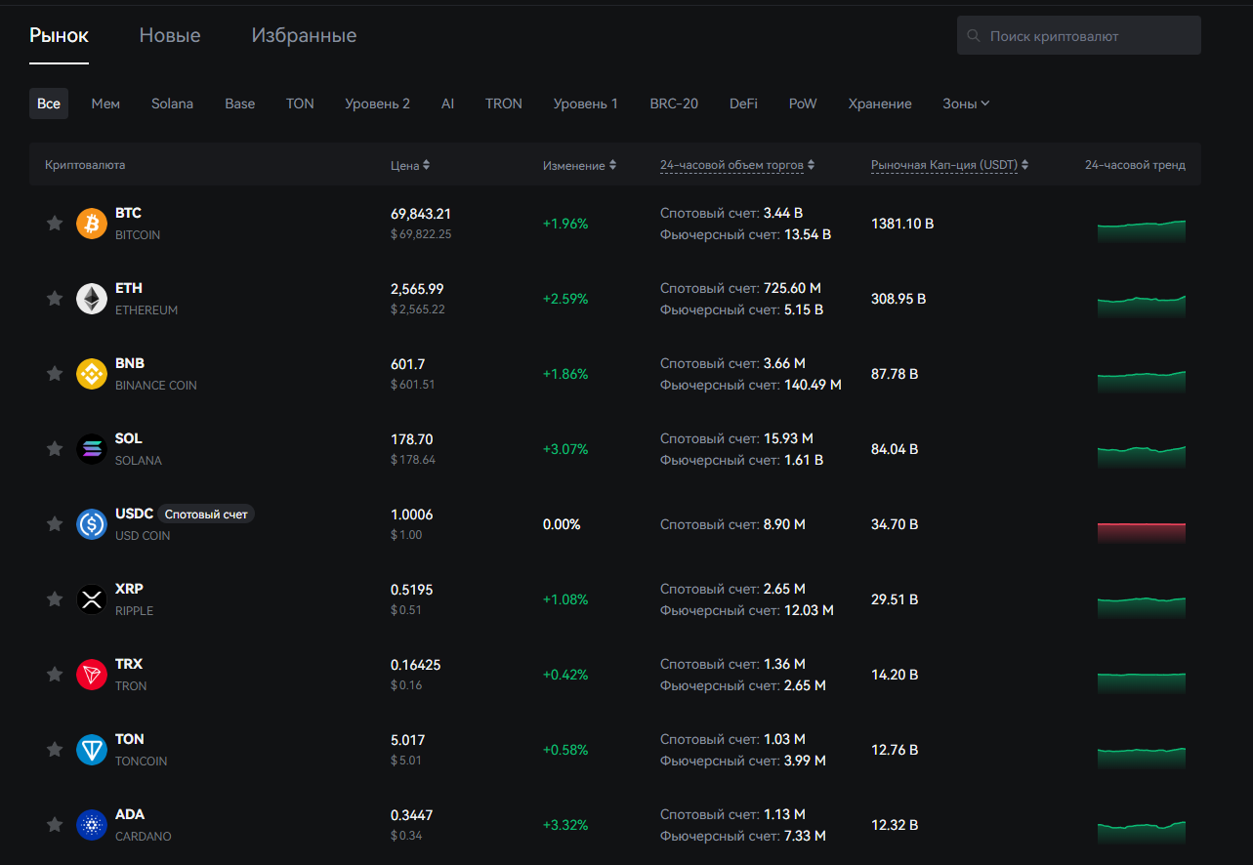Sort by Рыночная Кап-ция arrows
This screenshot has width=1253, height=865.
point(1024,165)
